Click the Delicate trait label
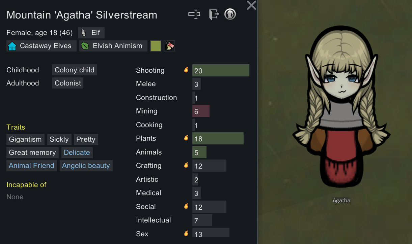Screen dimensions: 412x244 pos(77,152)
